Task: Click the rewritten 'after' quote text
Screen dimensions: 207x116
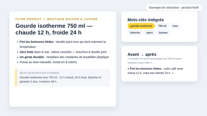Action: tap(155, 71)
